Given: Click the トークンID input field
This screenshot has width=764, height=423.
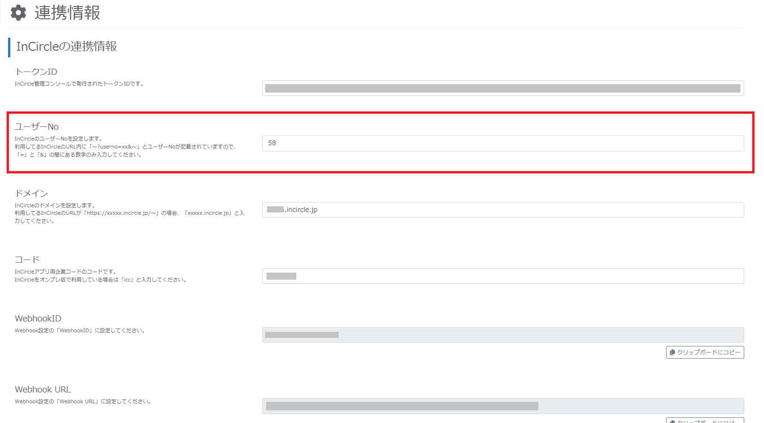Looking at the screenshot, I should click(503, 88).
